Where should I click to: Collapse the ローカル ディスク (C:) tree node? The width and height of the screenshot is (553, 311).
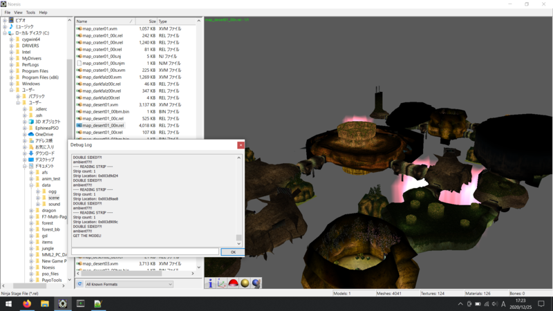(x=5, y=33)
